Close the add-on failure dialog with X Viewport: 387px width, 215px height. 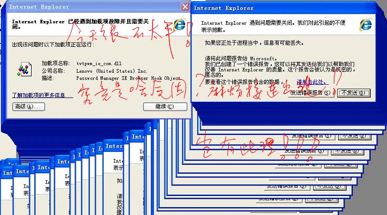[x=185, y=7]
